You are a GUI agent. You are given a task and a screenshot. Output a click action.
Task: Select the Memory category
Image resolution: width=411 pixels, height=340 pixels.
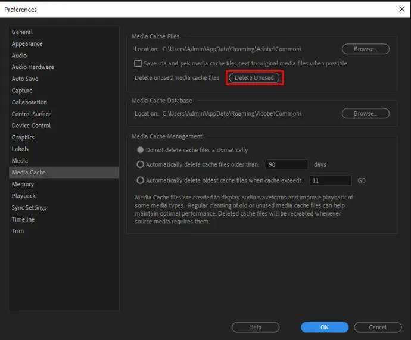point(23,184)
